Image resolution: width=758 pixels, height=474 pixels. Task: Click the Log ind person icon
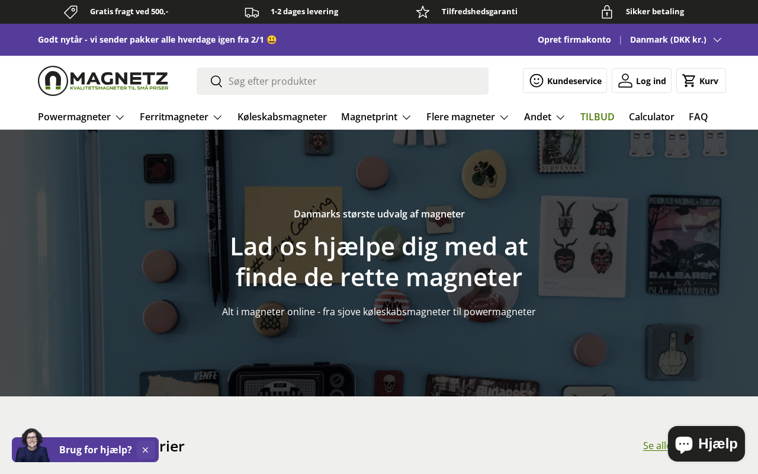[625, 81]
